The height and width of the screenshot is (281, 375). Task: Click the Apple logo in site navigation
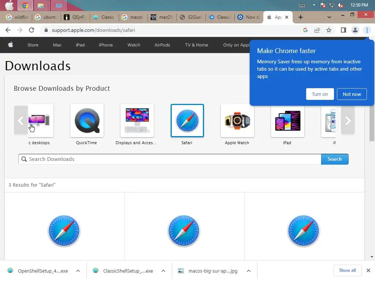click(x=11, y=45)
